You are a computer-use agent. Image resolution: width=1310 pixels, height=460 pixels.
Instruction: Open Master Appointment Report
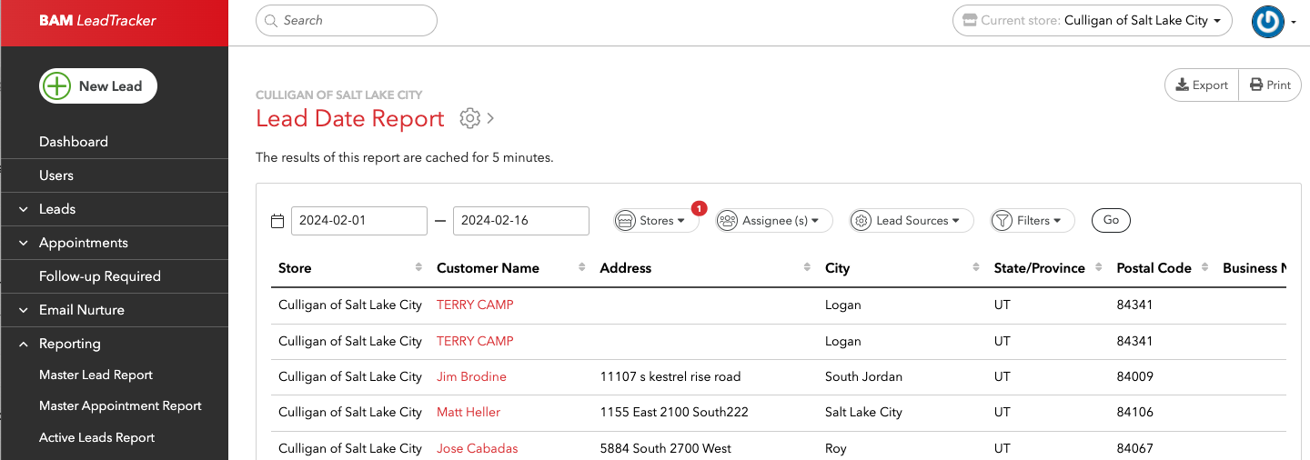[120, 405]
